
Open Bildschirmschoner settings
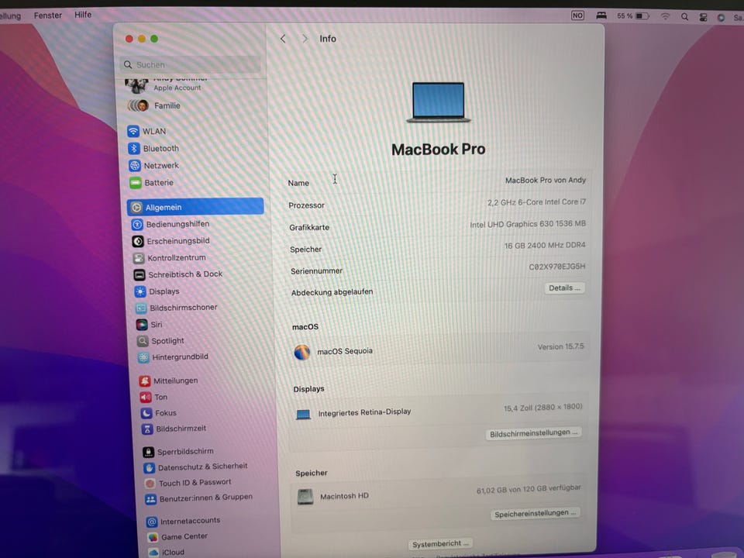176,308
